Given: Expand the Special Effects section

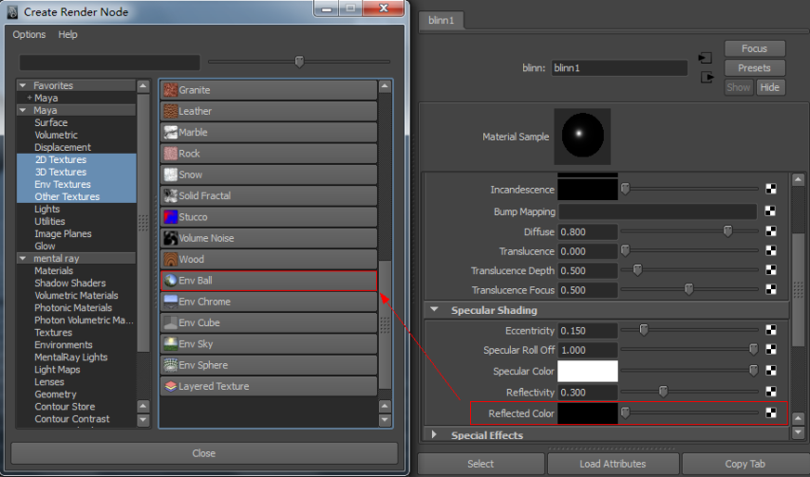Looking at the screenshot, I should click(x=435, y=434).
